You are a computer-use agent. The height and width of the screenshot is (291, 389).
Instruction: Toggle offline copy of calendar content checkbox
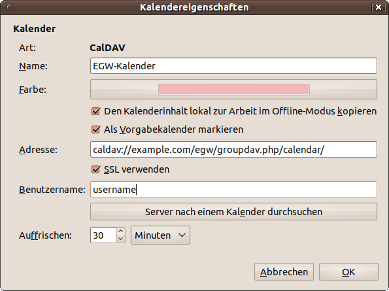(95, 111)
